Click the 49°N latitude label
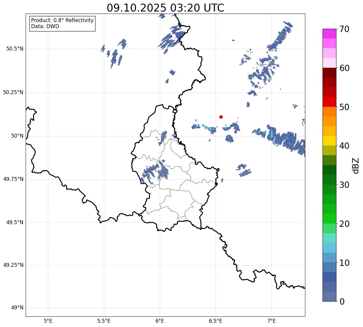 (17, 308)
